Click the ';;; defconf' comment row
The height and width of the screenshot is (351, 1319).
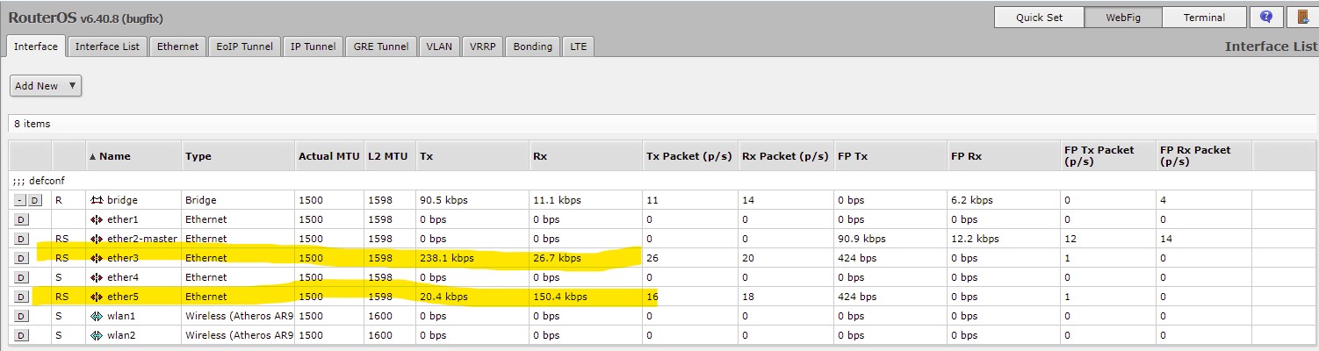tap(662, 180)
